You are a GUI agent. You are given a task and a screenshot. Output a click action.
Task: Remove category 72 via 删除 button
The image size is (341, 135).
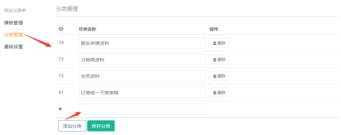click(x=219, y=76)
